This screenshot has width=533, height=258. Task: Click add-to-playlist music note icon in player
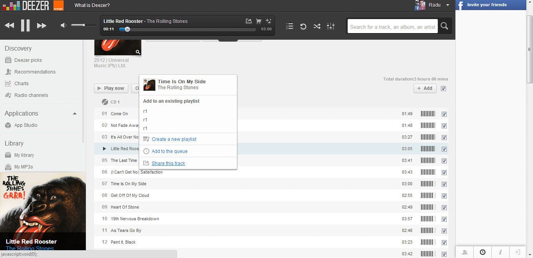pos(268,21)
